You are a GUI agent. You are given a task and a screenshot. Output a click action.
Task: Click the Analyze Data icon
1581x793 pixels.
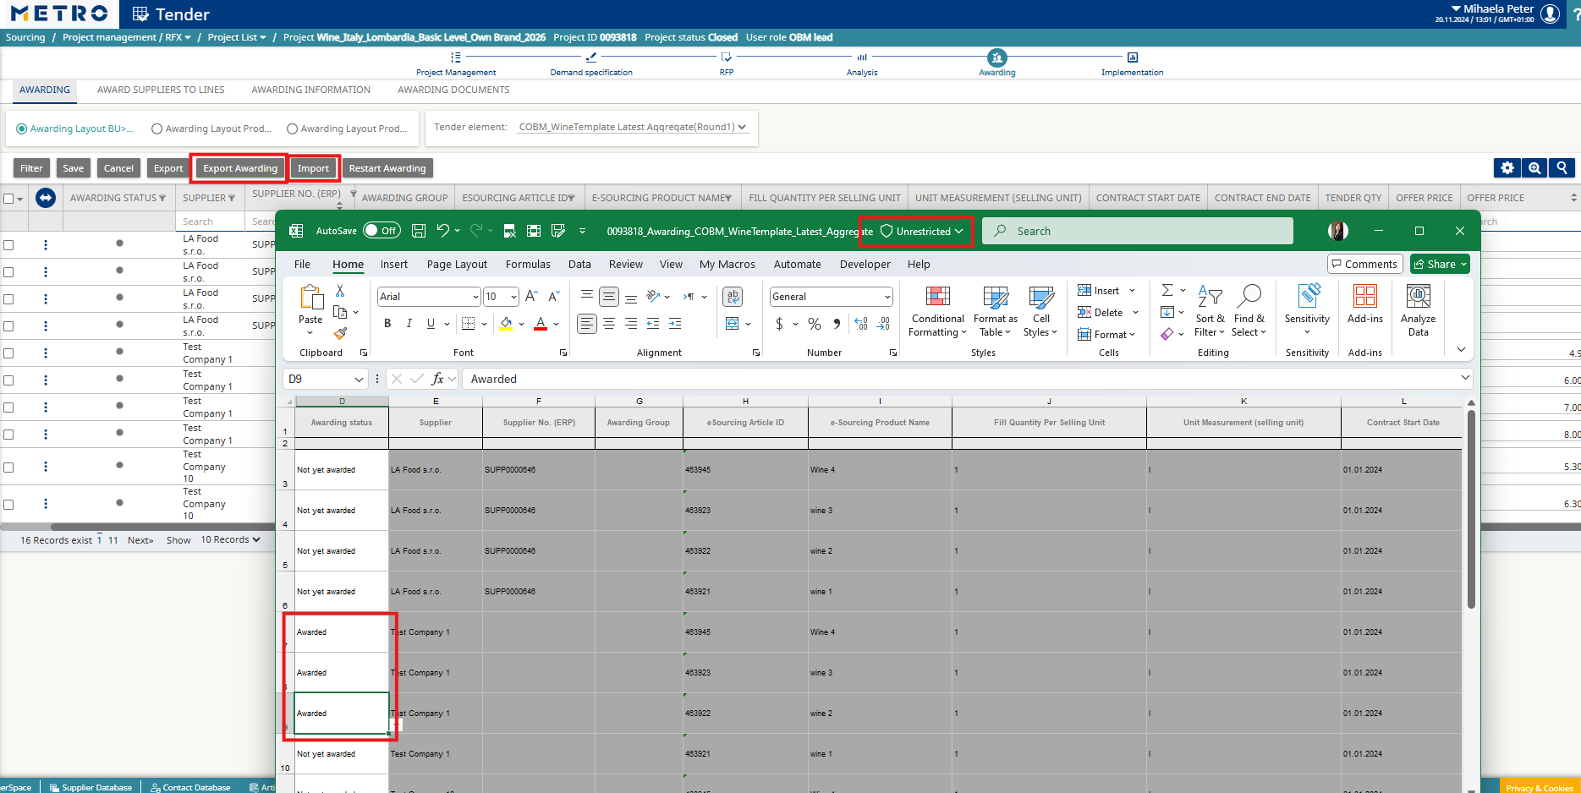[1418, 310]
